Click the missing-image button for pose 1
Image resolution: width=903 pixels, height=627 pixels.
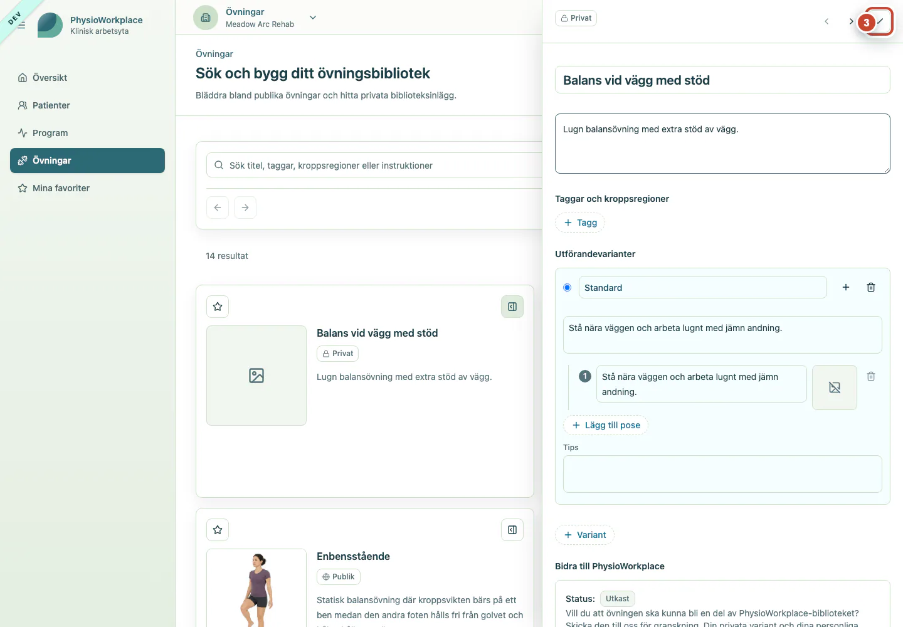pos(835,387)
